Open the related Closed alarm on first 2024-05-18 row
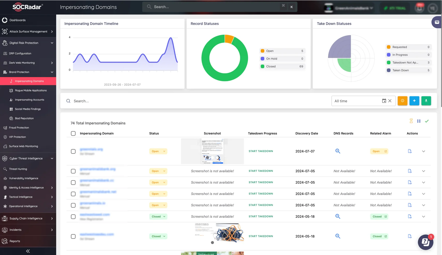The height and width of the screenshot is (255, 442). click(379, 216)
